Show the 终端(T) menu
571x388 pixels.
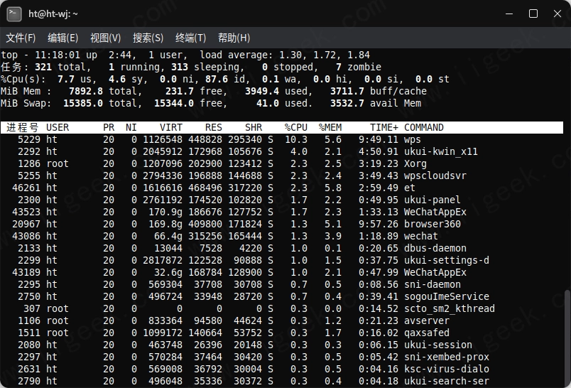[190, 38]
